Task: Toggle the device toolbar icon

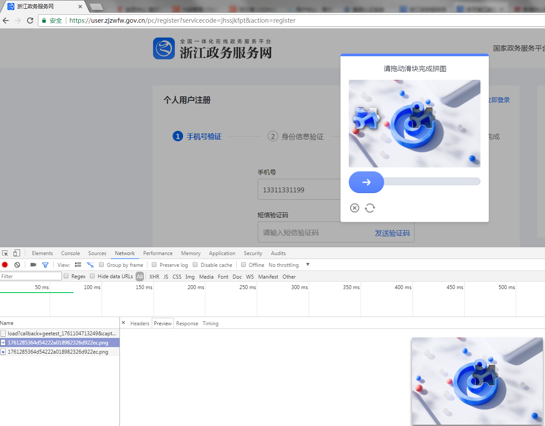Action: point(16,253)
